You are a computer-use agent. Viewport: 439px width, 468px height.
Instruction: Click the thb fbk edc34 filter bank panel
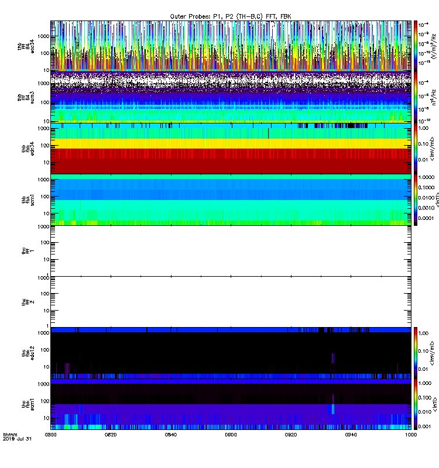231,149
